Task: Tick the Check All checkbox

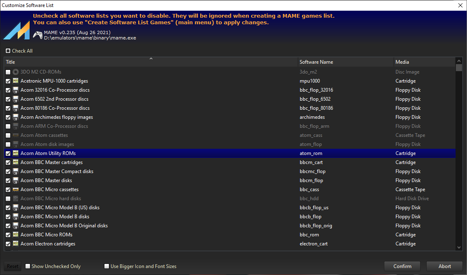Action: pos(8,51)
